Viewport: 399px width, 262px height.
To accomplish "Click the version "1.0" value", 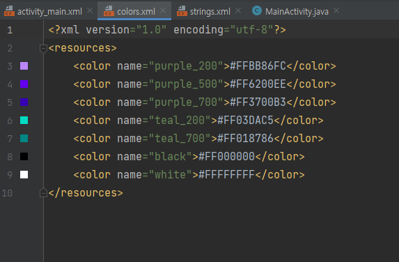I will (x=151, y=30).
